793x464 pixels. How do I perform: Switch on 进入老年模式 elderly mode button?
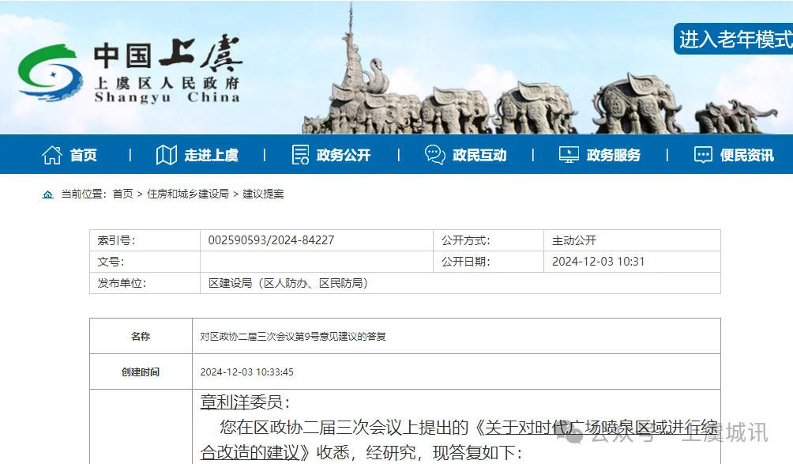(734, 39)
